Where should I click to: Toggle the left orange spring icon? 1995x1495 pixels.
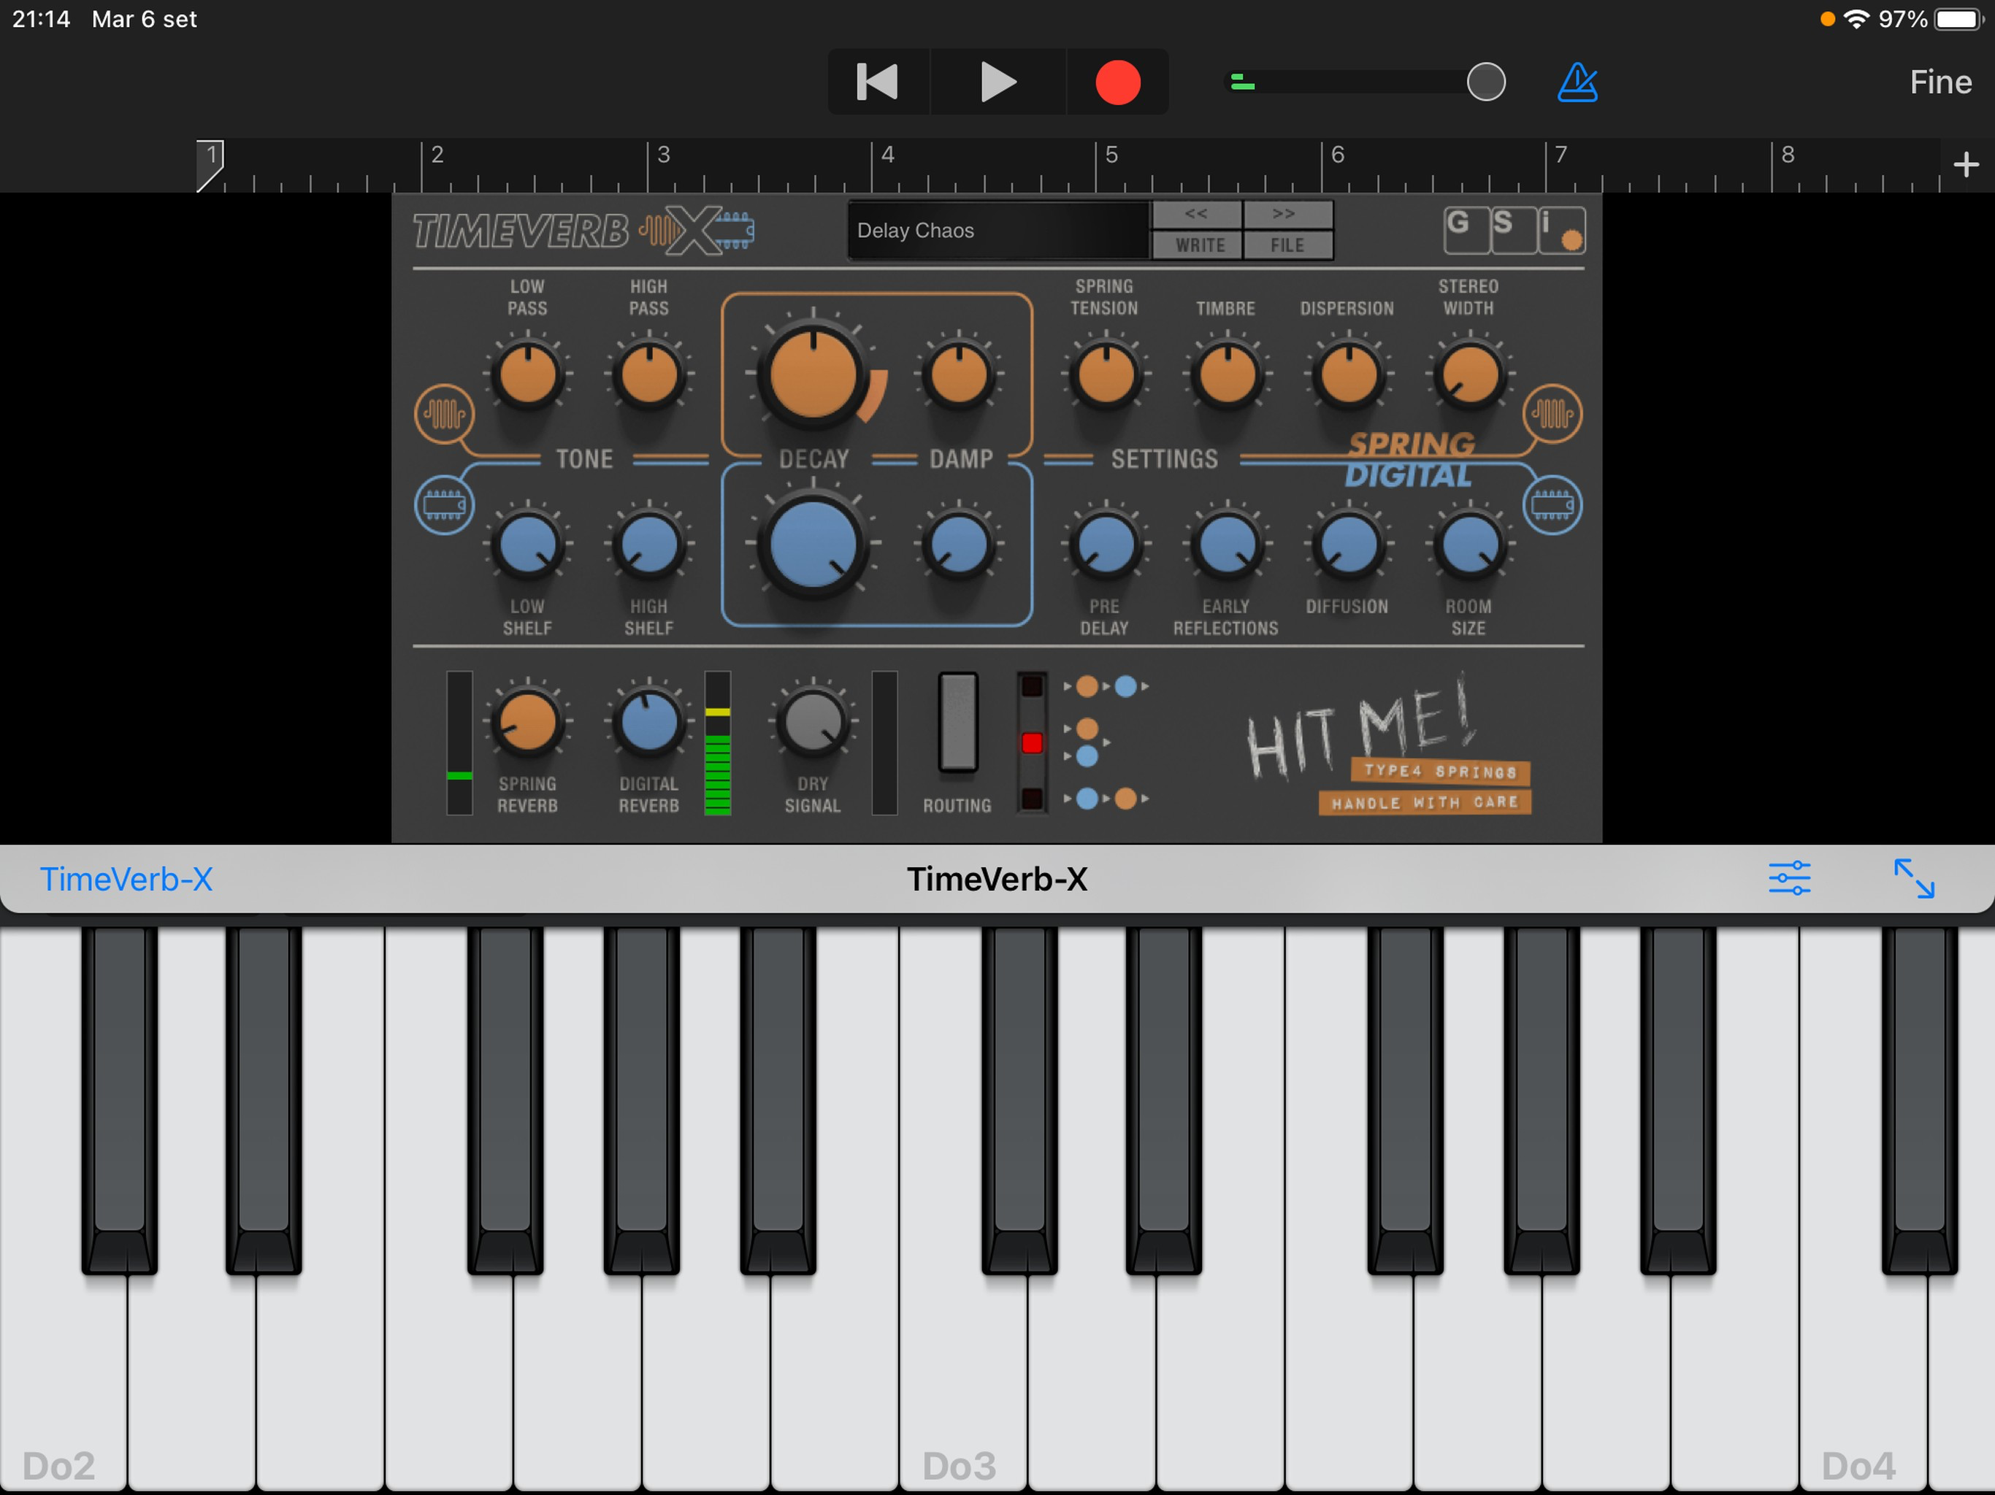click(x=445, y=414)
